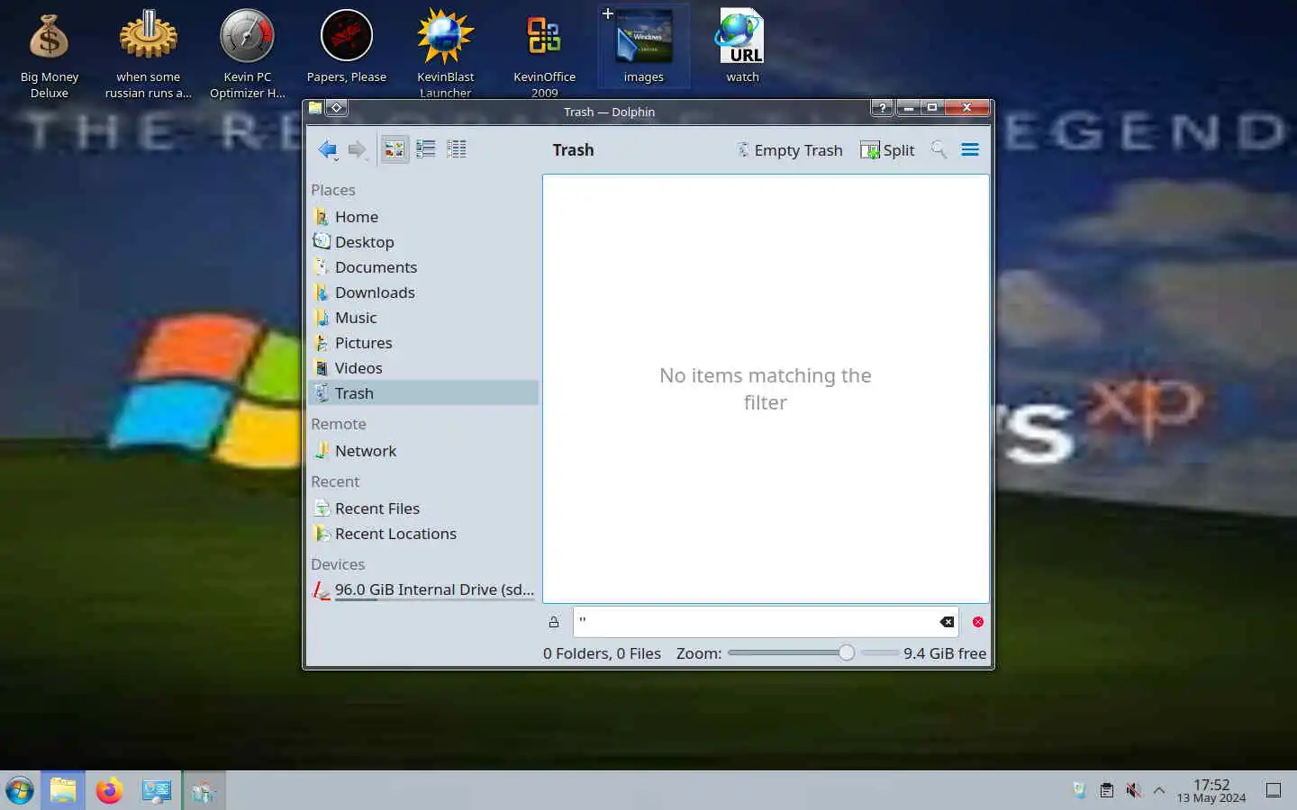Select the 'when some russian runs a...' desktop icon
Screen dimensions: 1297x810
pos(149,52)
